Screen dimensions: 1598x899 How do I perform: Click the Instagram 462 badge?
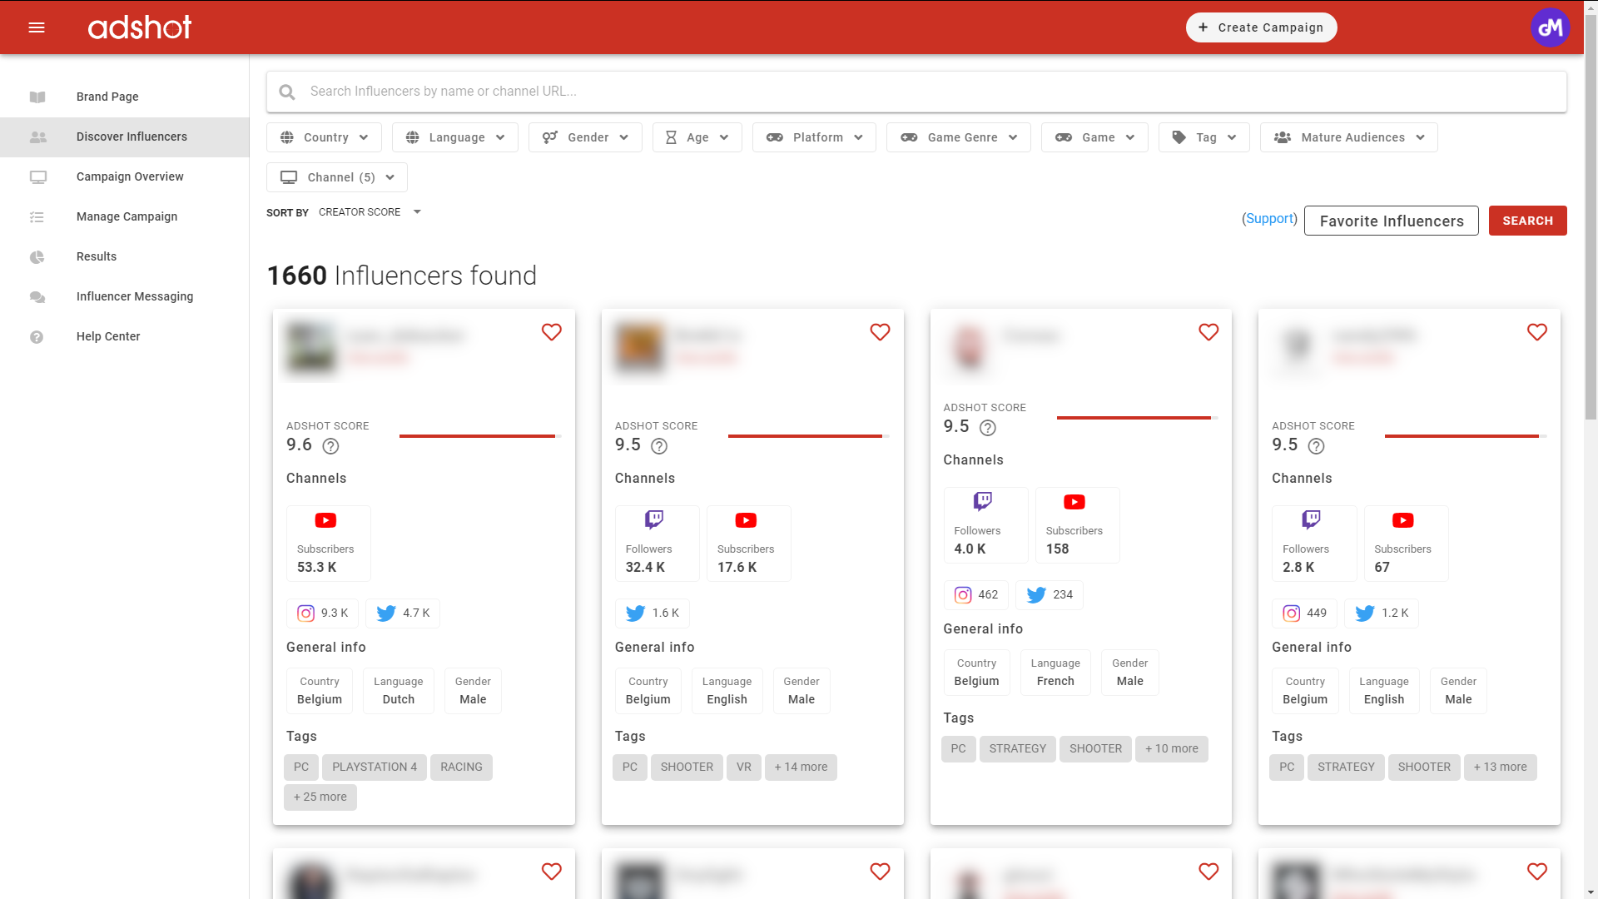click(x=976, y=595)
